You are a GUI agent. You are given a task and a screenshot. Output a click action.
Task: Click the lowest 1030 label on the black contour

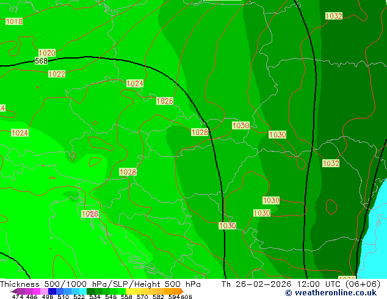point(228,226)
